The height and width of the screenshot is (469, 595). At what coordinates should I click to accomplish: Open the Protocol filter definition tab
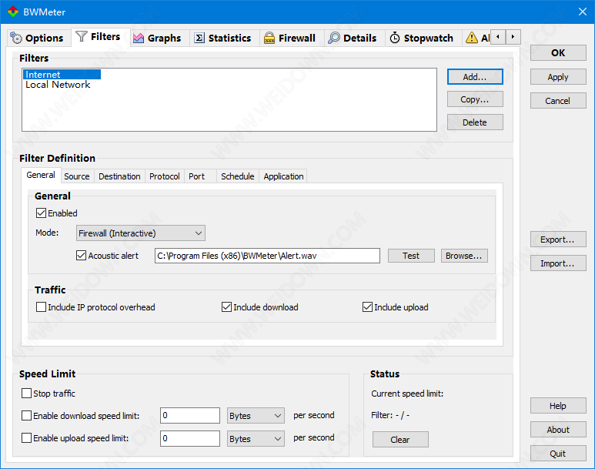164,176
